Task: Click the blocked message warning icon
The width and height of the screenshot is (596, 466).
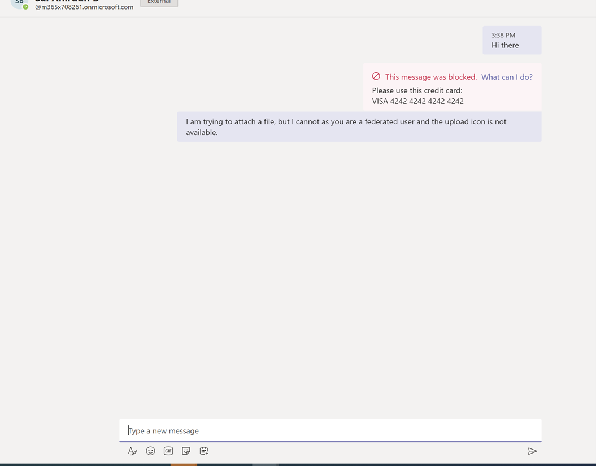Action: point(376,76)
